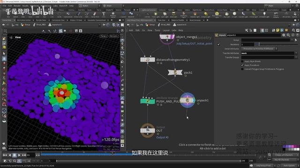The height and width of the screenshot is (168, 300).
Task: Click the /obj/Setup/OUT_Initial_point path text
Action: pos(194,43)
